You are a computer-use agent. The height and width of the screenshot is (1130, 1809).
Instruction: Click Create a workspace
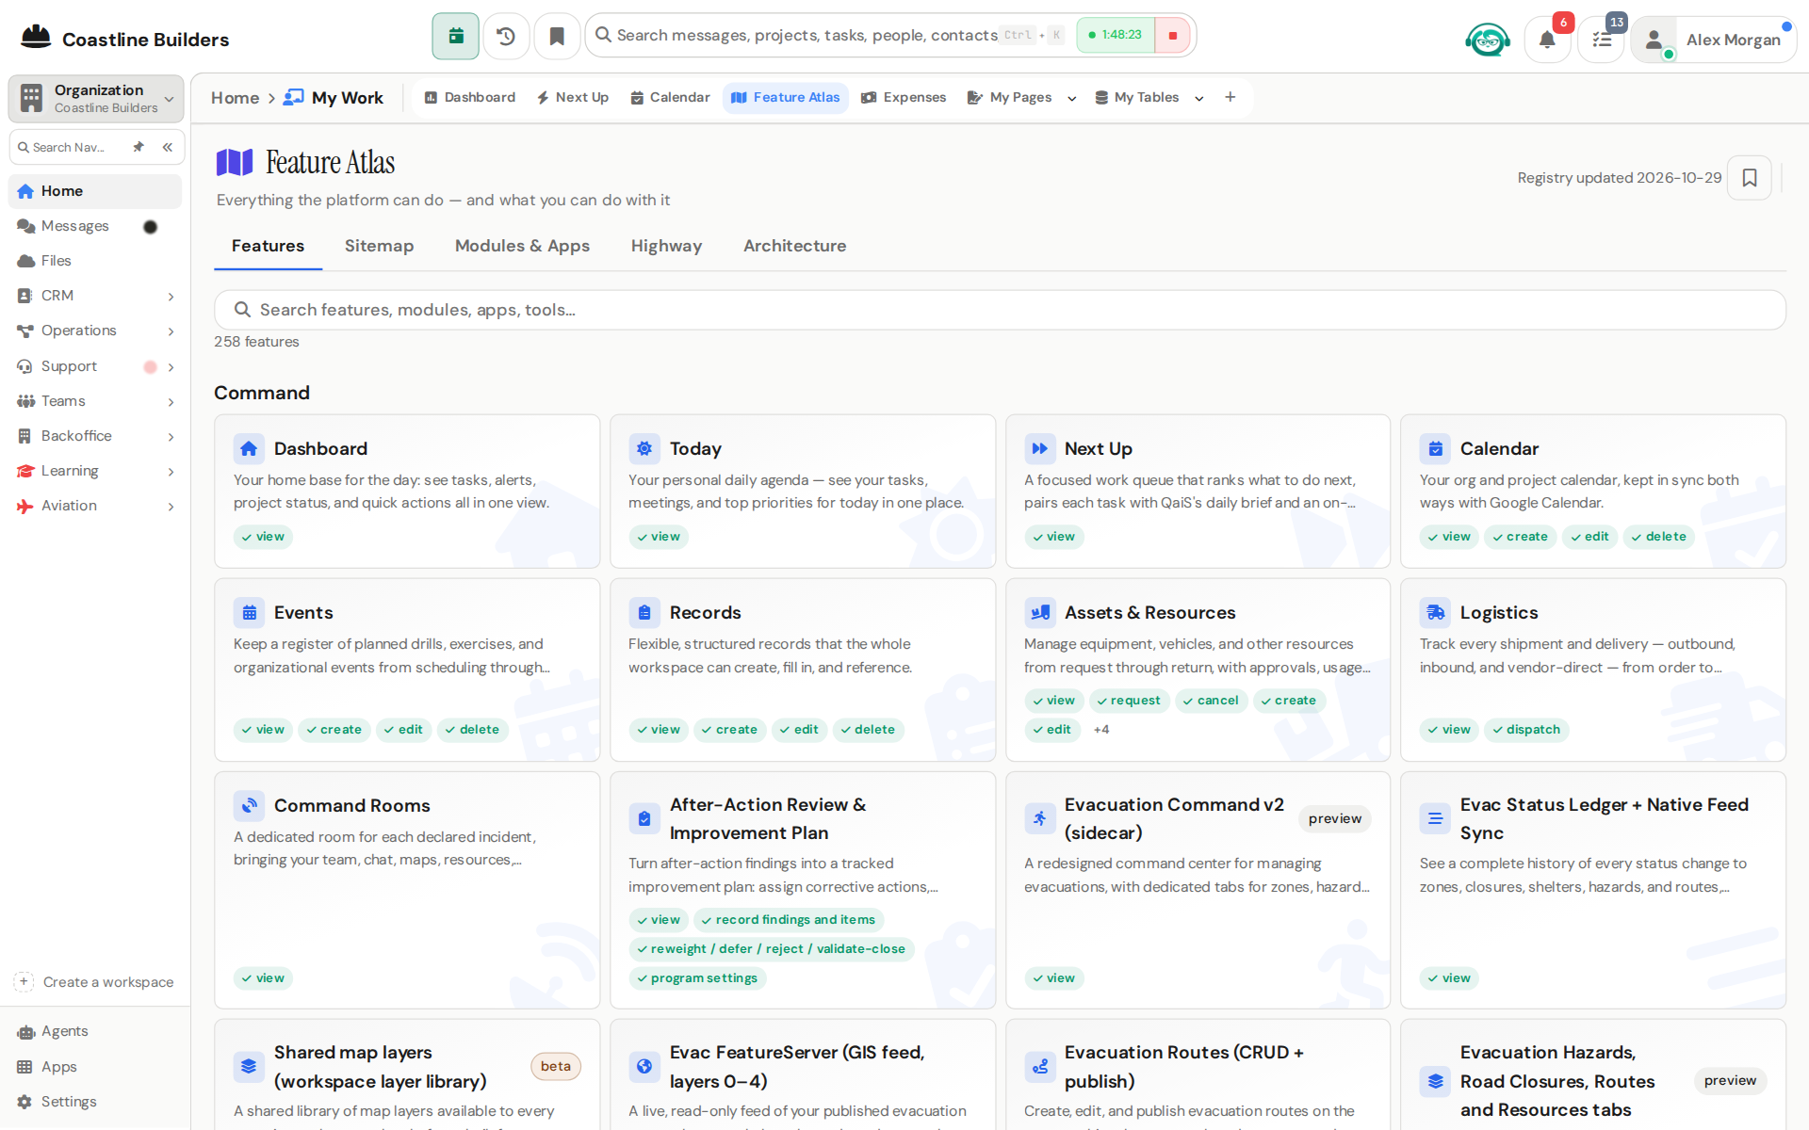94,982
